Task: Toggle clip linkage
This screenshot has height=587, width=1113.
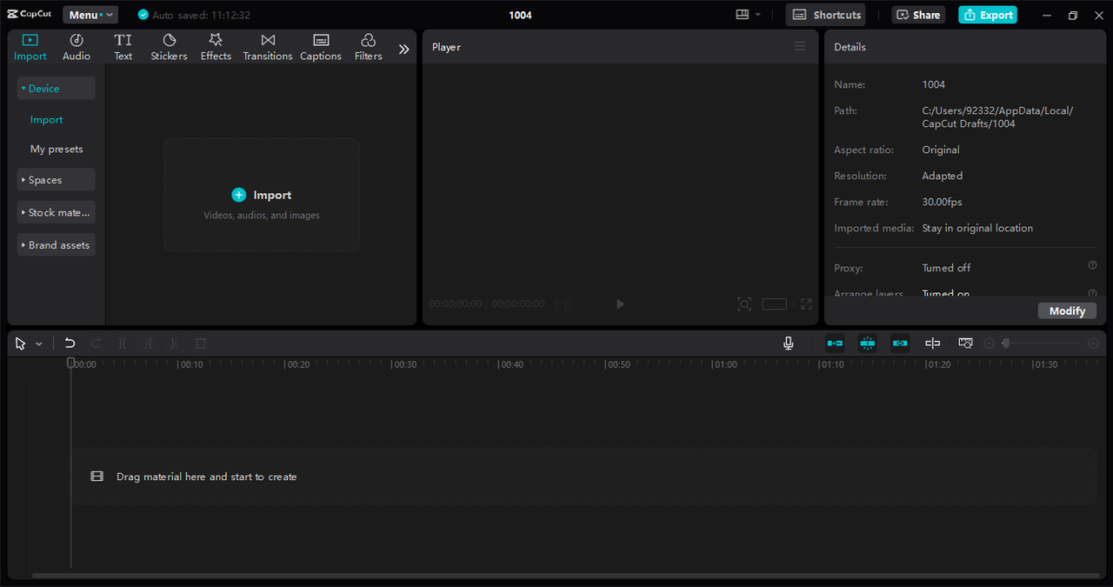Action: click(900, 344)
